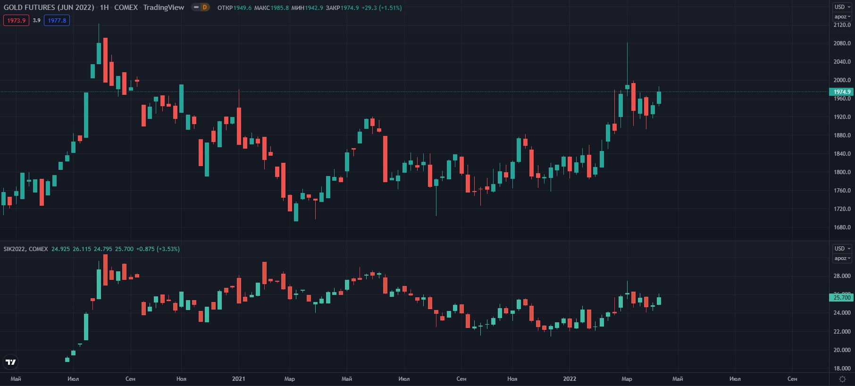Click the 1H interval label in title
This screenshot has width=855, height=386.
pos(104,8)
